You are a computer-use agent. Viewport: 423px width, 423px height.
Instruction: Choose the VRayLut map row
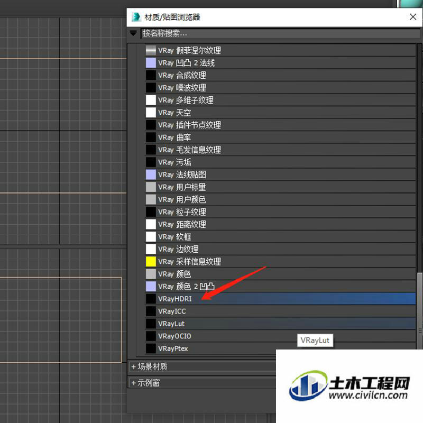coord(280,324)
